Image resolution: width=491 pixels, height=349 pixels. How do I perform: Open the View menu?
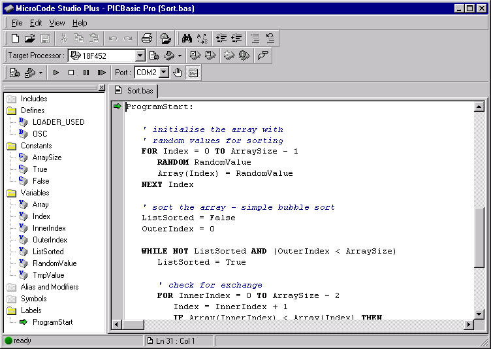pyautogui.click(x=57, y=23)
